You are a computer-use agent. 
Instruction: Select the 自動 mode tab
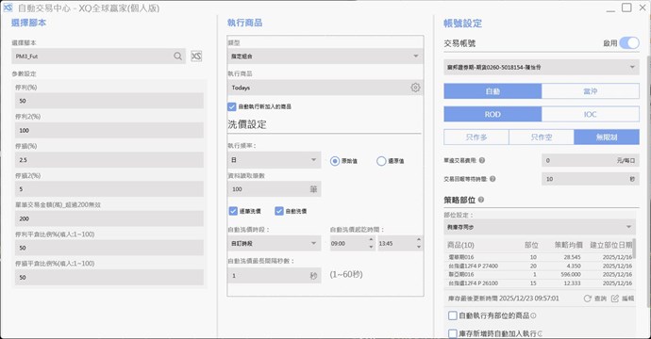pos(492,91)
